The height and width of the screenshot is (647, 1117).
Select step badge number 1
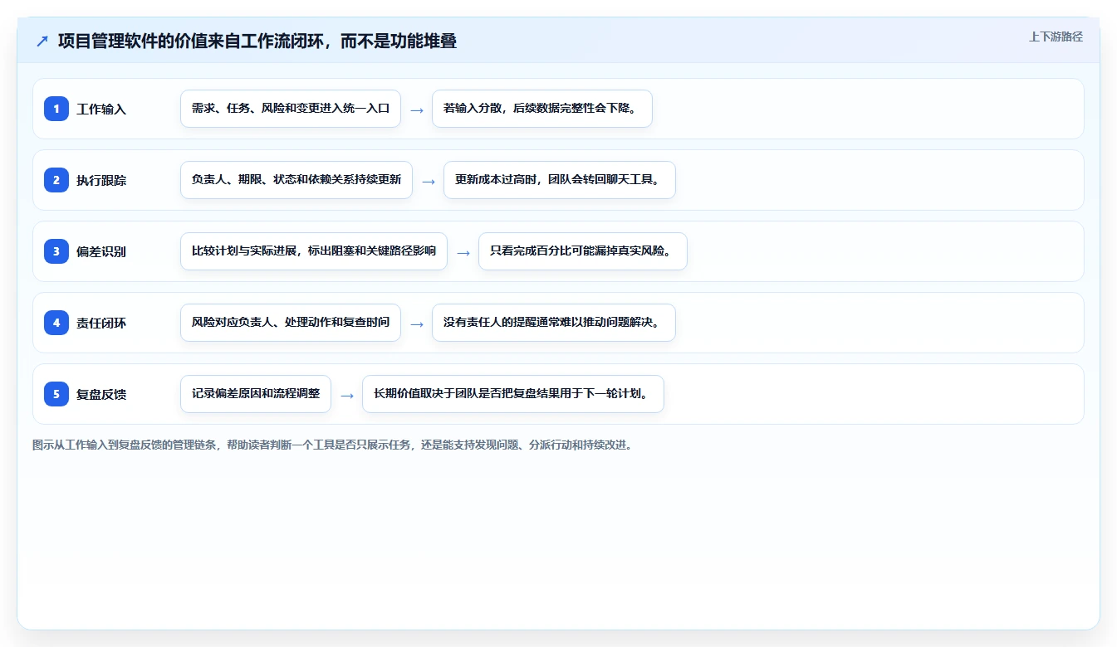coord(56,109)
